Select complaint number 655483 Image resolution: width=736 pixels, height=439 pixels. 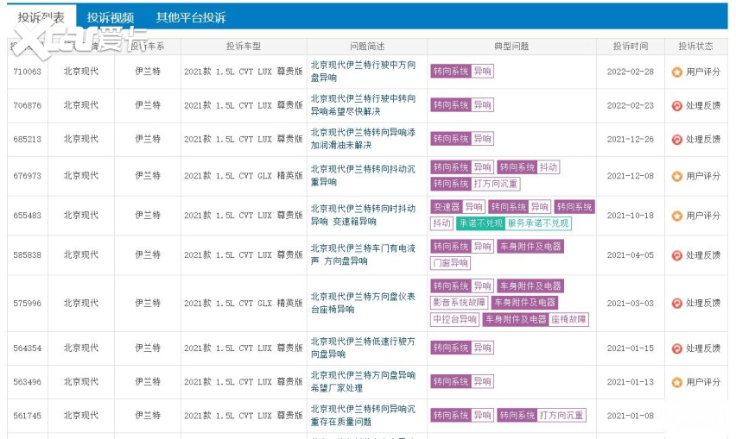coord(28,216)
